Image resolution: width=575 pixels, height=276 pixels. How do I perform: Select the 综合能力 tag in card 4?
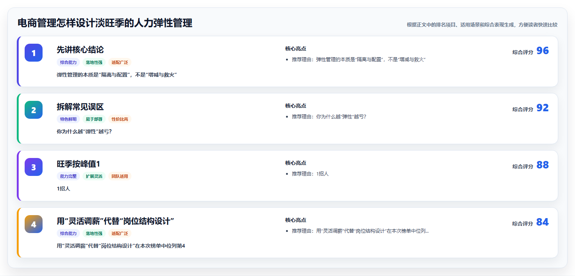pyautogui.click(x=68, y=233)
